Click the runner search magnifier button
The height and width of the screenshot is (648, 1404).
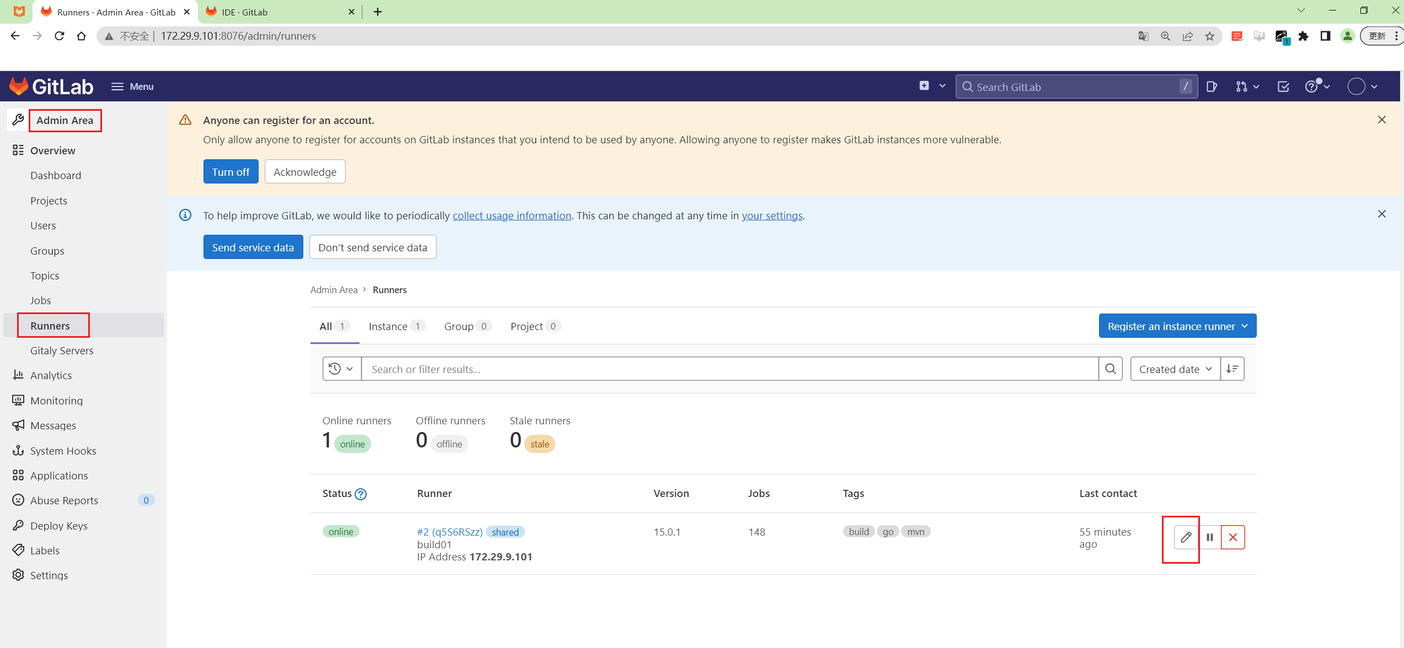click(x=1110, y=369)
